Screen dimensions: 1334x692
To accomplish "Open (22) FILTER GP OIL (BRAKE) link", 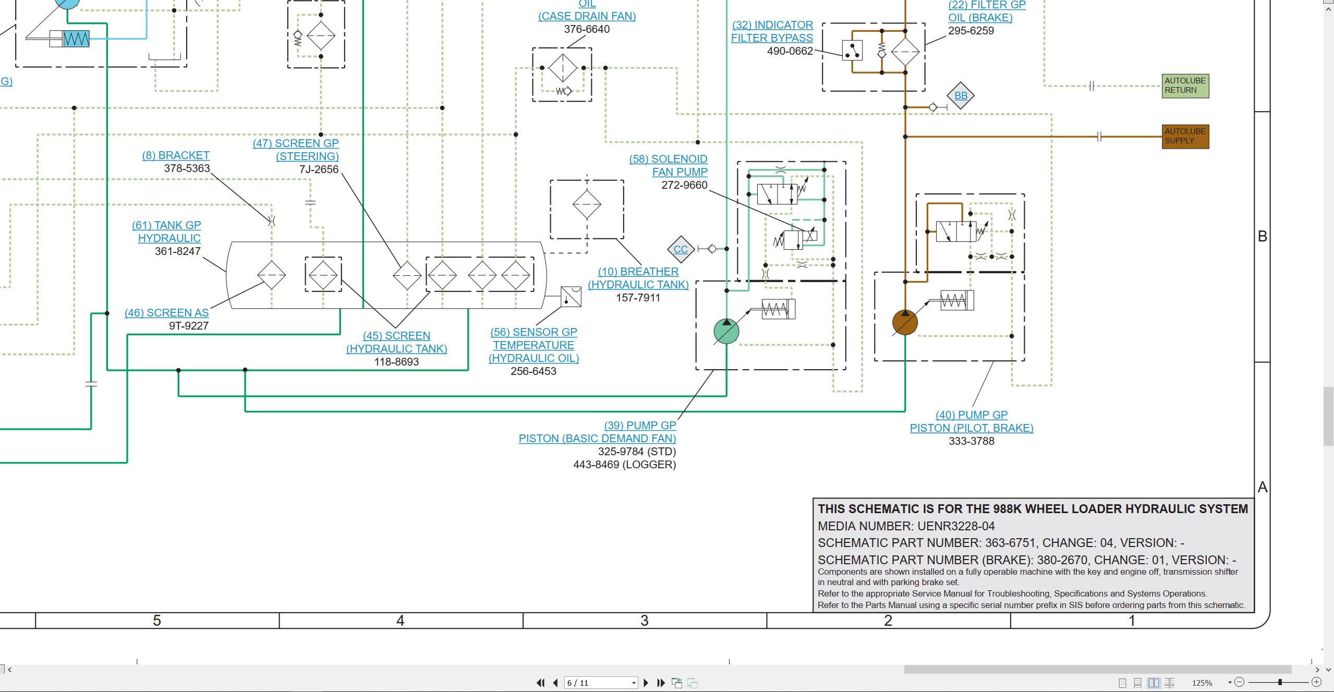I will (987, 11).
